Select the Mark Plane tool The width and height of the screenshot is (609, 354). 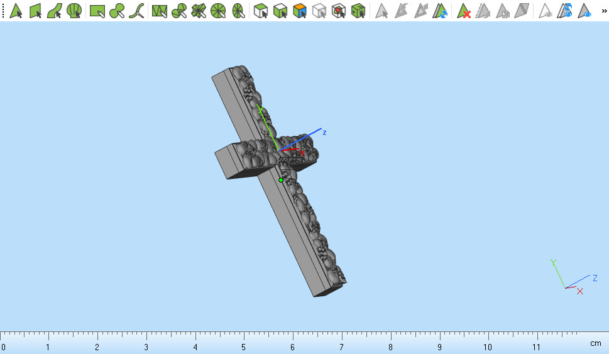pos(35,11)
